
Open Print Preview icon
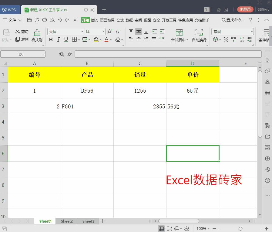pos(52,20)
